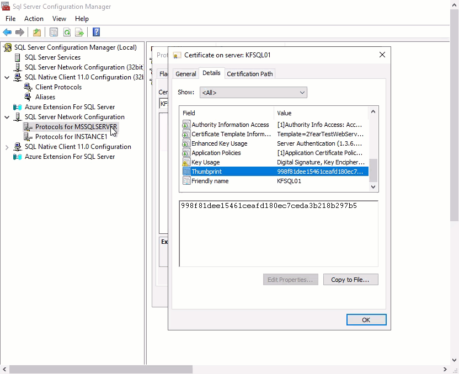Click the Friendly name field icon
This screenshot has height=374, width=459.
(x=186, y=181)
